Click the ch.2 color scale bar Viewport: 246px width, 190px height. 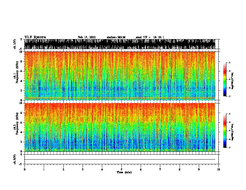coord(225,131)
